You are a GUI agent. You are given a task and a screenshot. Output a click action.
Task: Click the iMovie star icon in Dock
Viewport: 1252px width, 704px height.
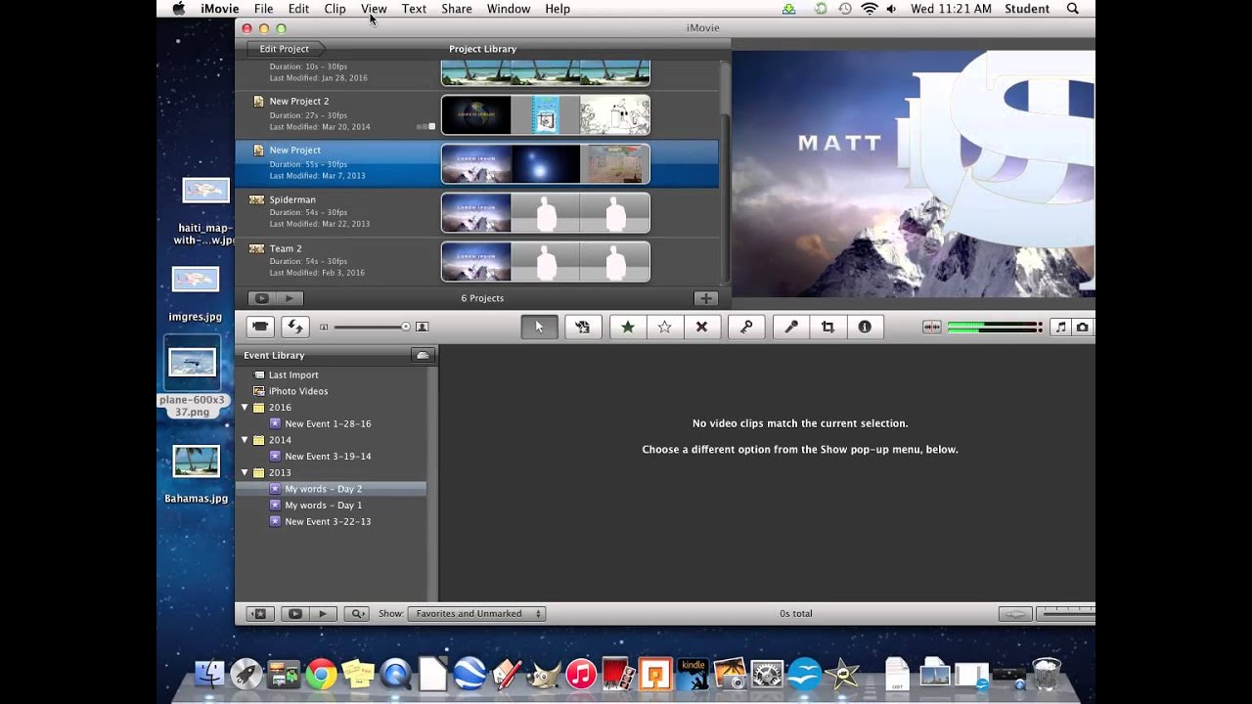click(840, 674)
